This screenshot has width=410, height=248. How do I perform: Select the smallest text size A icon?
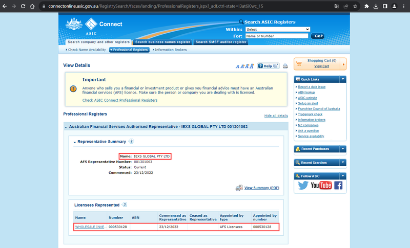pyautogui.click(x=237, y=66)
